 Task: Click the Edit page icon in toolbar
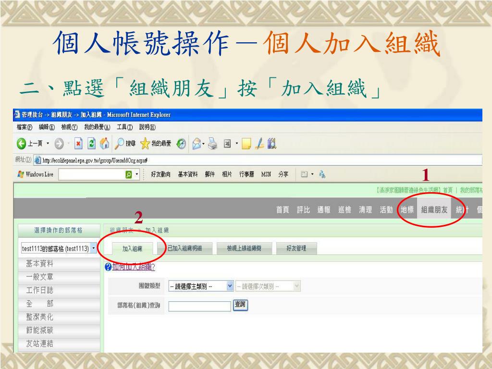tap(227, 144)
